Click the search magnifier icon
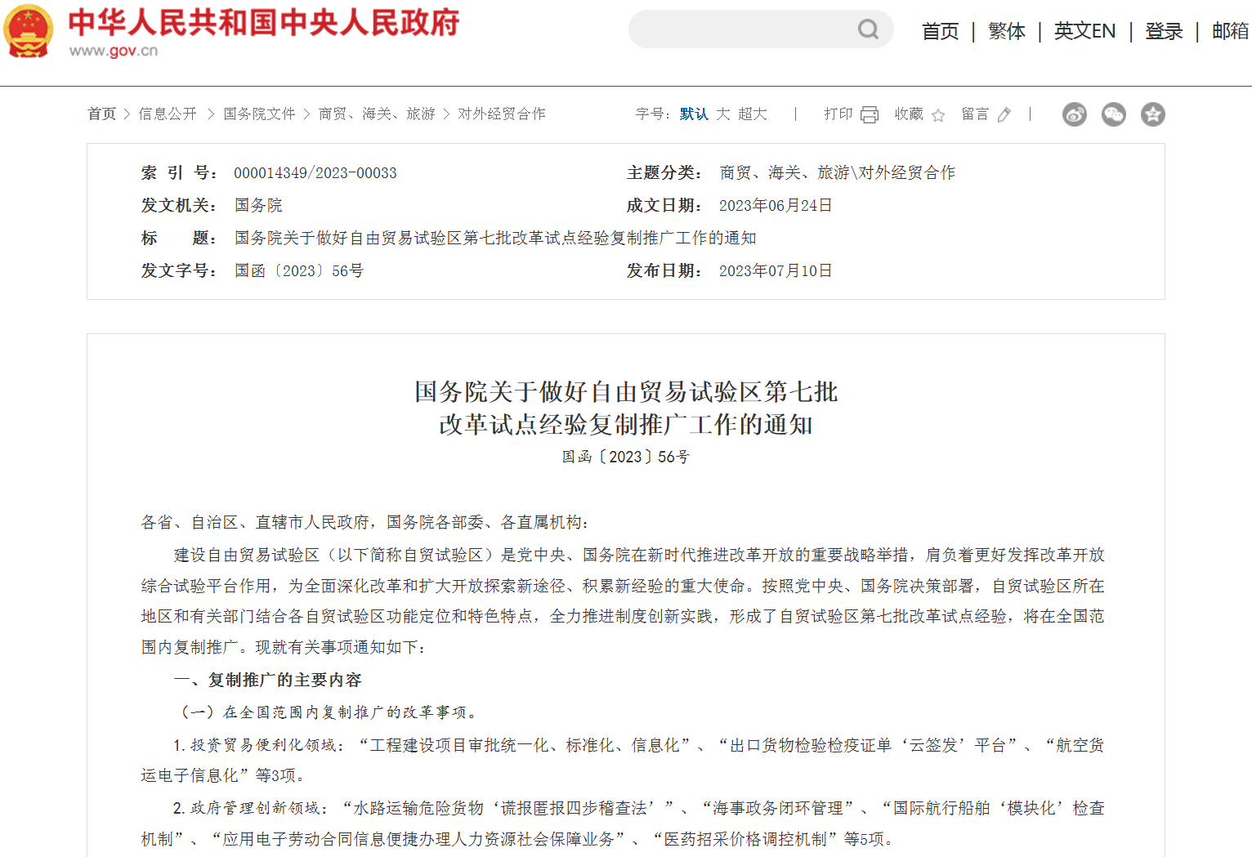This screenshot has height=857, width=1252. click(868, 29)
